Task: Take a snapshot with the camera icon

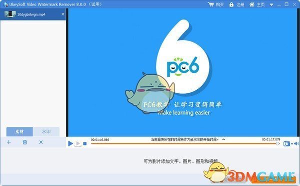Action: pyautogui.click(x=286, y=143)
